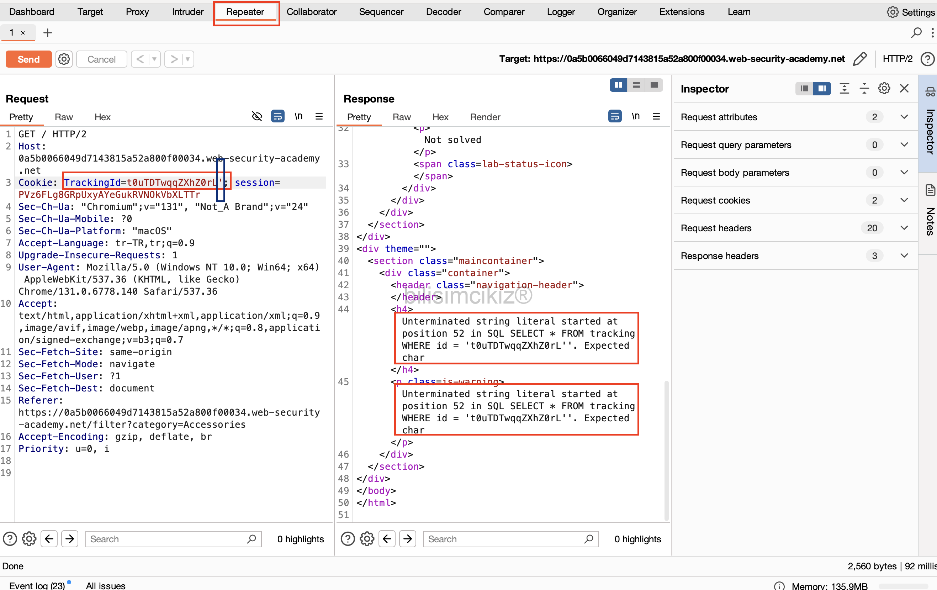Image resolution: width=937 pixels, height=590 pixels.
Task: Click the collapse all Inspector sections icon
Action: point(864,89)
